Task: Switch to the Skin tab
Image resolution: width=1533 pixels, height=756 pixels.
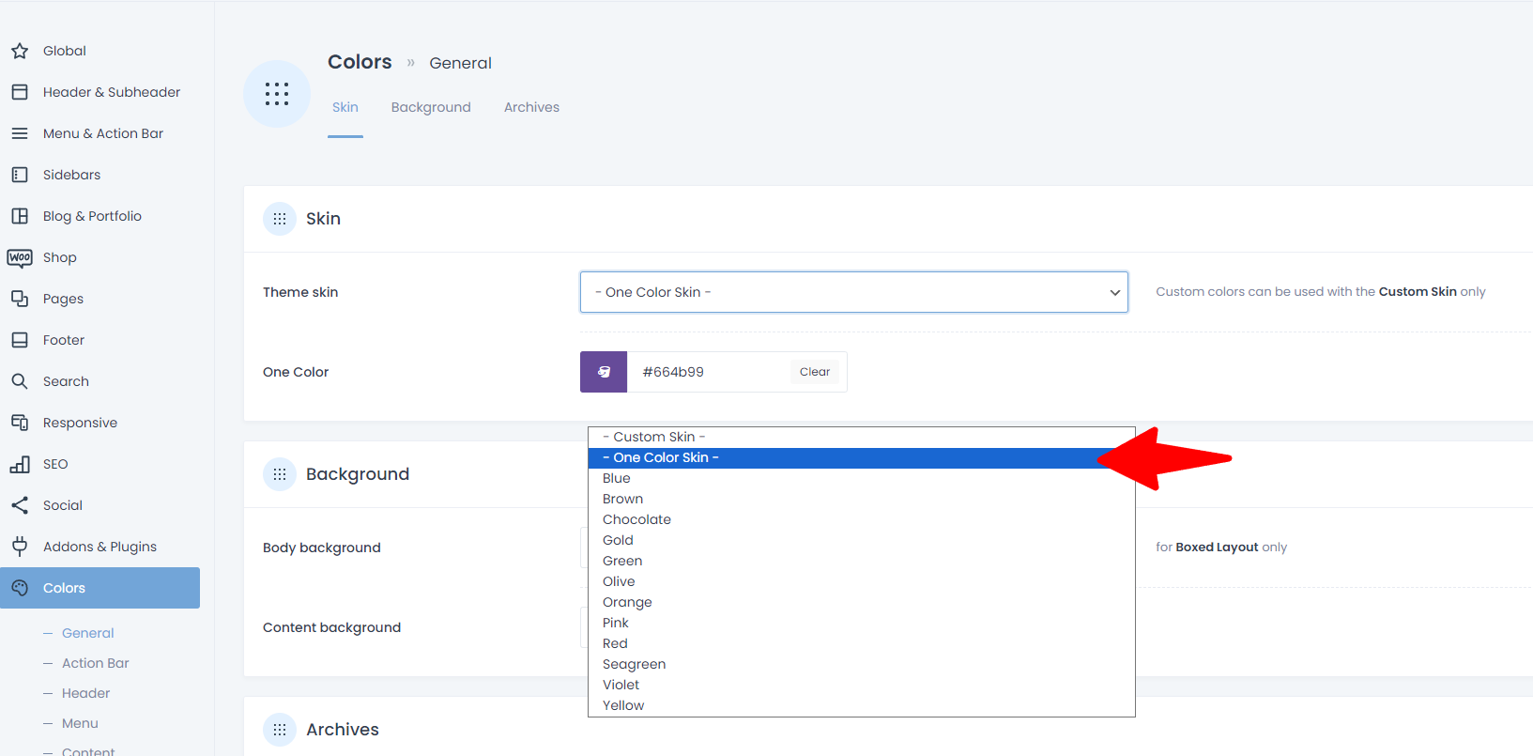Action: pos(345,107)
